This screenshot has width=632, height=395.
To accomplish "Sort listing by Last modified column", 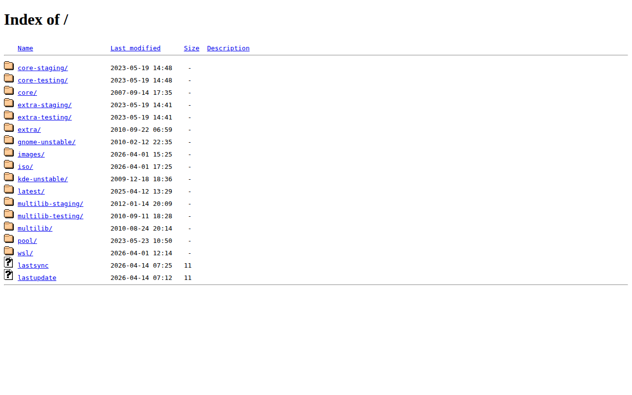I will [135, 48].
